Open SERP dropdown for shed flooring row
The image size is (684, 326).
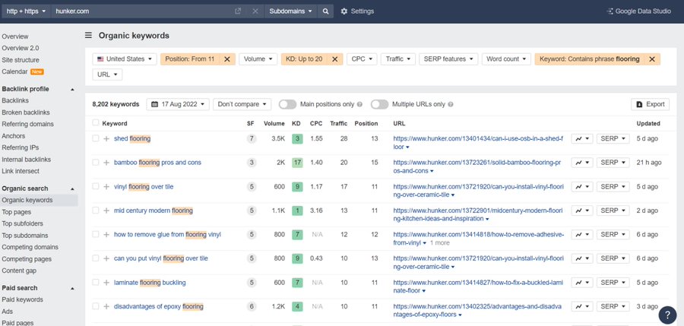[613, 139]
